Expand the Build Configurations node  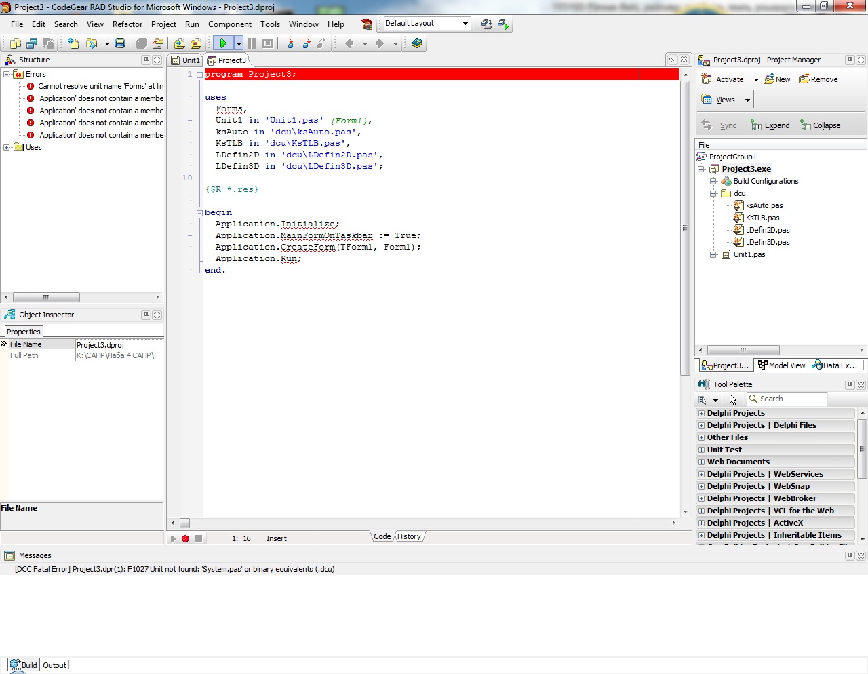(x=713, y=181)
